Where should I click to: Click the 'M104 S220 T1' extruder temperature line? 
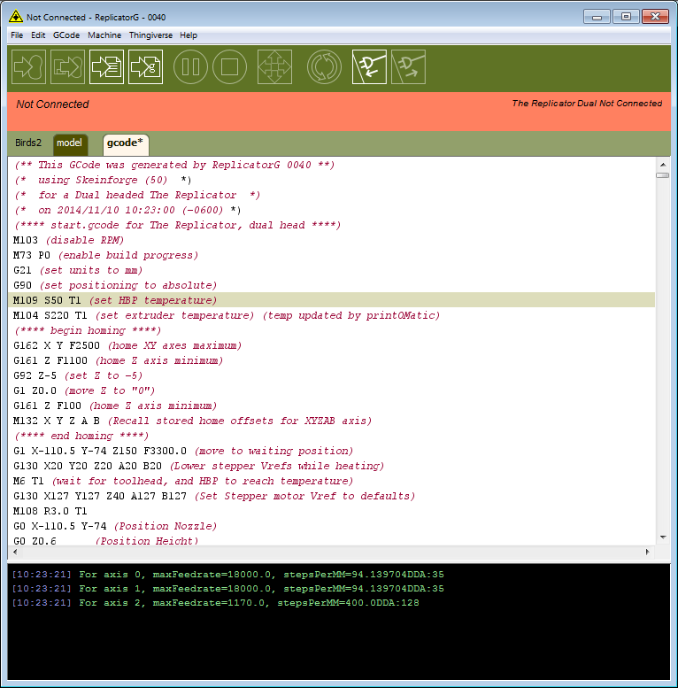coord(227,315)
